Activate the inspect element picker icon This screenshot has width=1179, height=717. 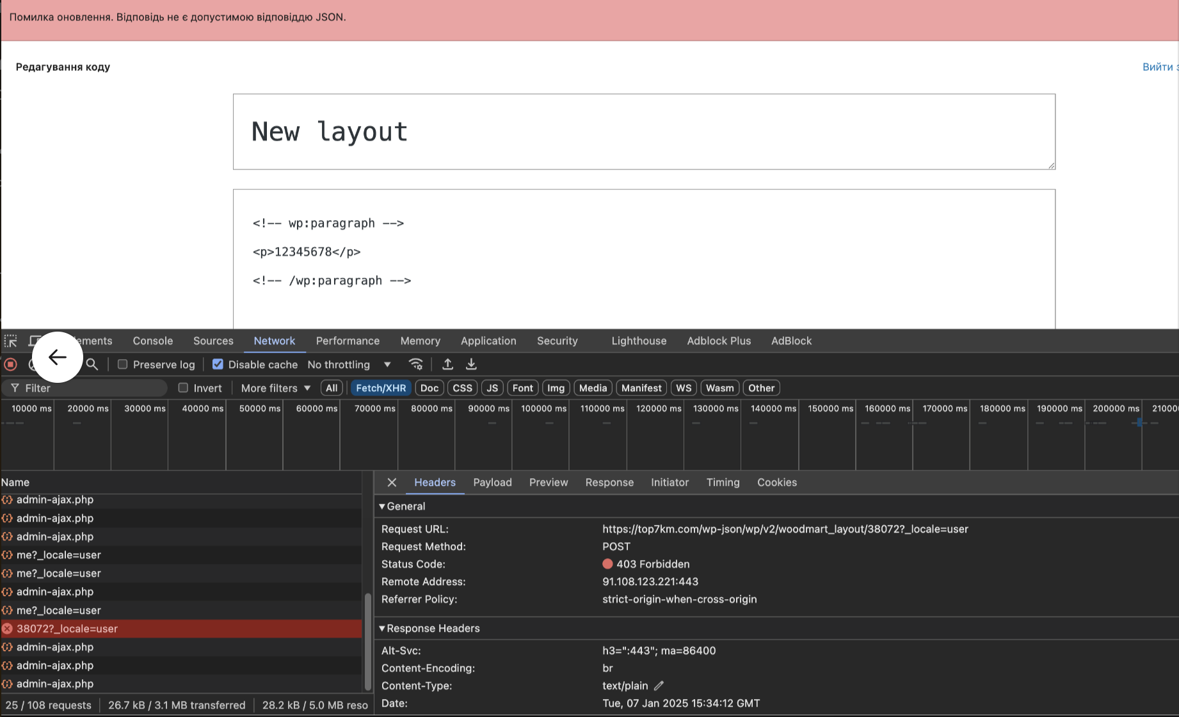tap(11, 341)
